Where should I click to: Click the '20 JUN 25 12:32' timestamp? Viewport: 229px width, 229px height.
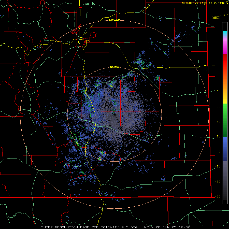coord(173,227)
